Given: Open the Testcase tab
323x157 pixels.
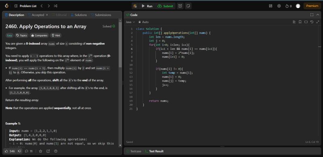Looking at the screenshot, I should coord(134,151).
